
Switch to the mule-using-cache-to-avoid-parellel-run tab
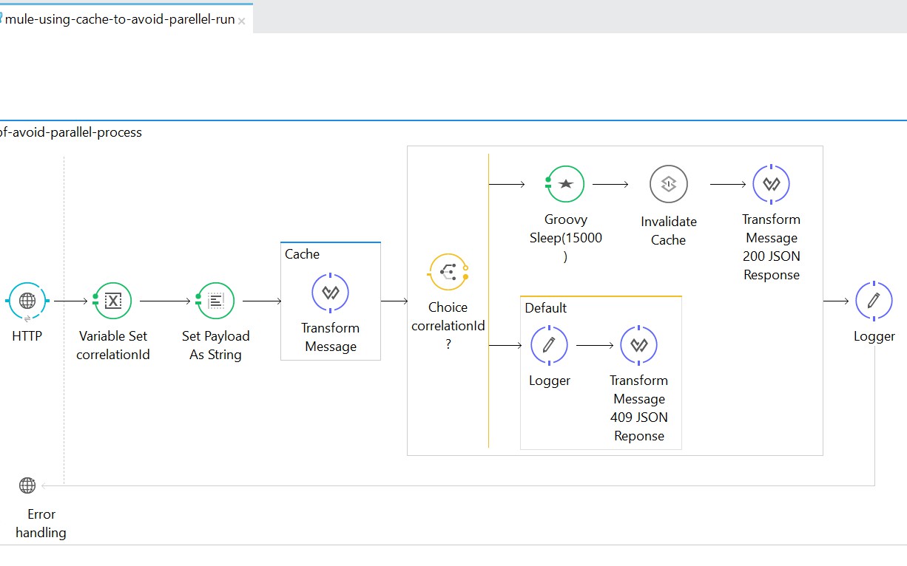(x=120, y=20)
